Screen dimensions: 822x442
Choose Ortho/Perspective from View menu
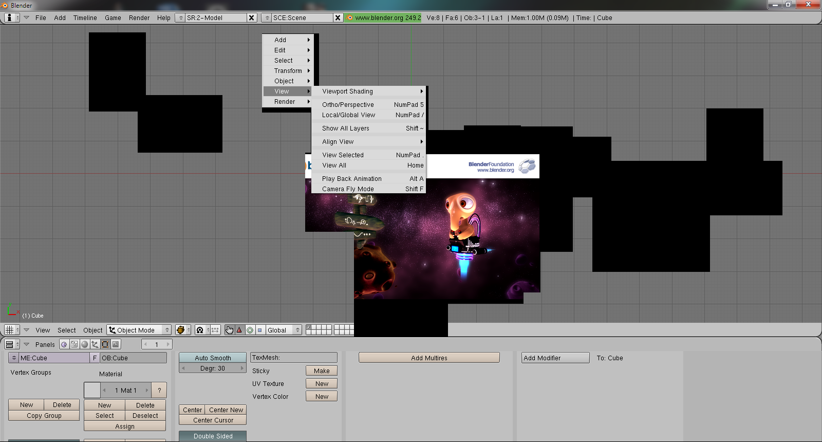(369, 105)
